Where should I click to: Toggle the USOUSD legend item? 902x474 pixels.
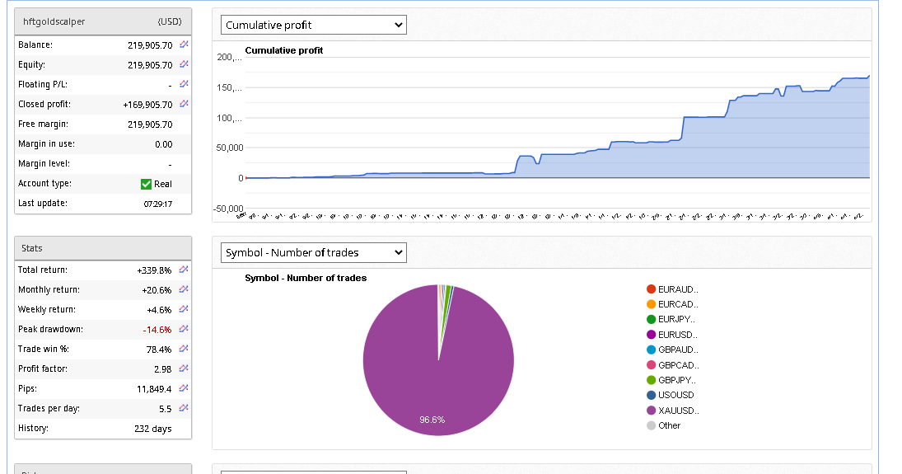pyautogui.click(x=675, y=395)
